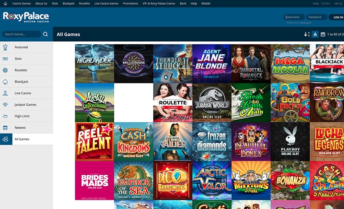
Task: Click the home icon in top navigation
Action: point(5,3)
